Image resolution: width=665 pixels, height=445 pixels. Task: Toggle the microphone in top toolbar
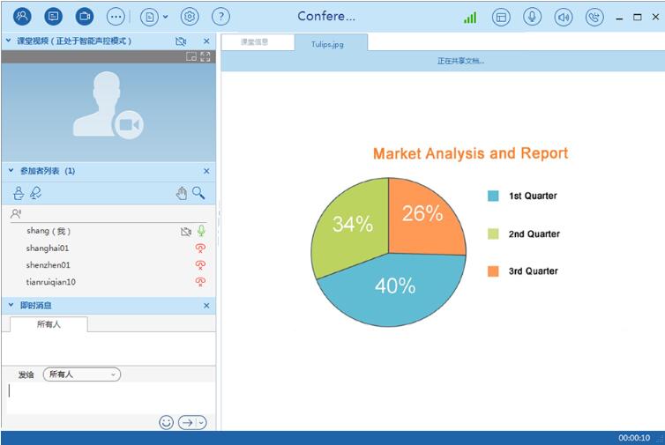point(532,17)
